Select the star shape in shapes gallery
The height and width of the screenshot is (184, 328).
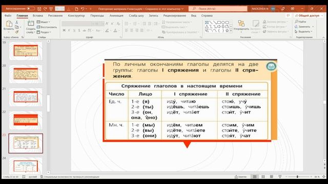click(x=227, y=31)
